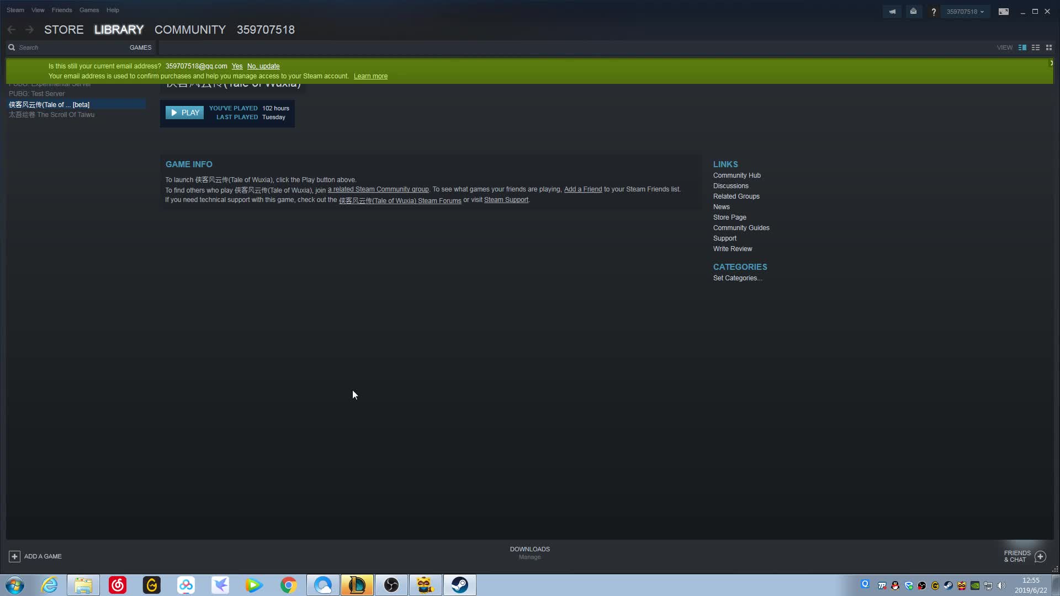The width and height of the screenshot is (1060, 596).
Task: Switch to list view icon
Action: tap(1036, 47)
